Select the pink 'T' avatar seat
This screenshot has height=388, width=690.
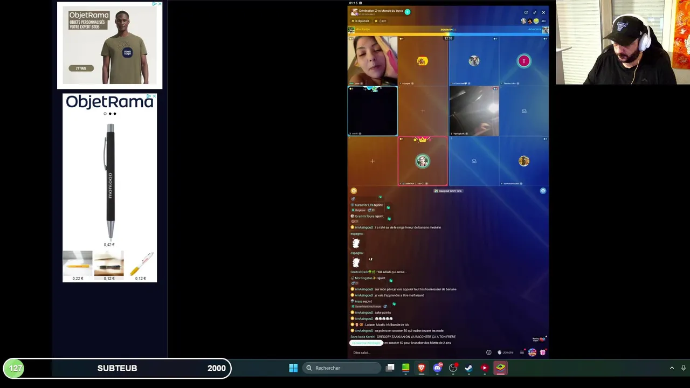(523, 61)
